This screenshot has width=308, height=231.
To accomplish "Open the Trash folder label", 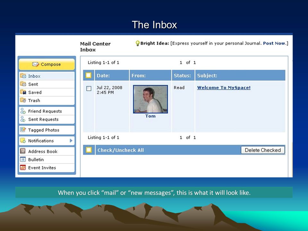I will click(x=34, y=100).
